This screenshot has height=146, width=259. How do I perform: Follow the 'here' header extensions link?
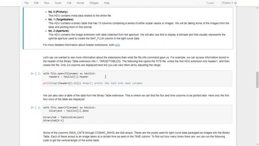117,45
